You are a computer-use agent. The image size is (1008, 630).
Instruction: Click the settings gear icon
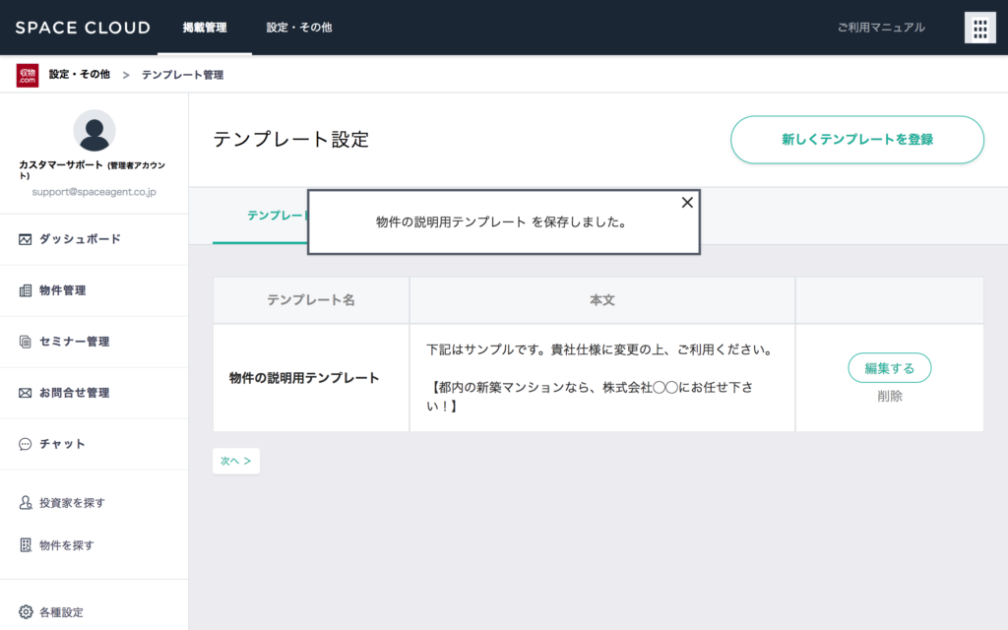point(26,612)
